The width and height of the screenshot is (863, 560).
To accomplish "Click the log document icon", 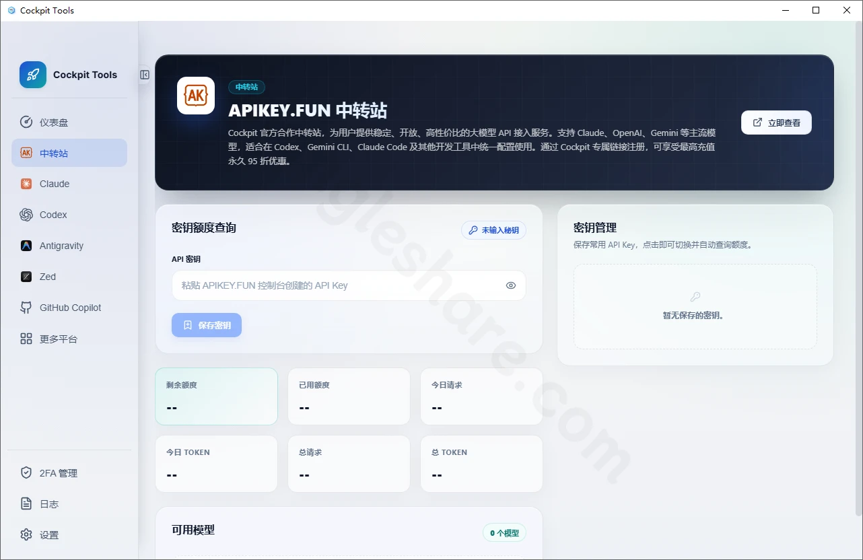I will coord(26,504).
